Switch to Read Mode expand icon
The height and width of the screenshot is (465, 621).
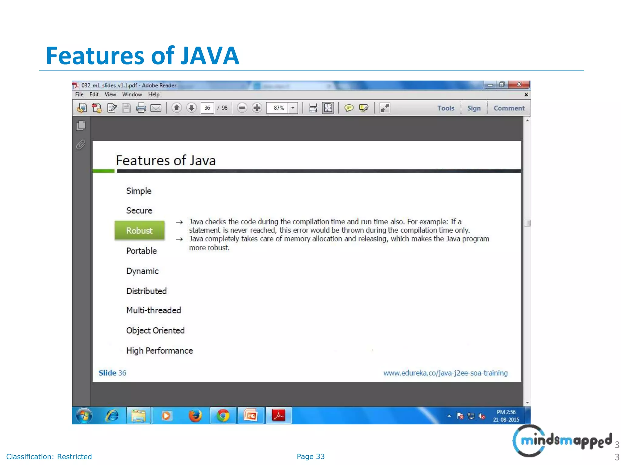point(385,108)
